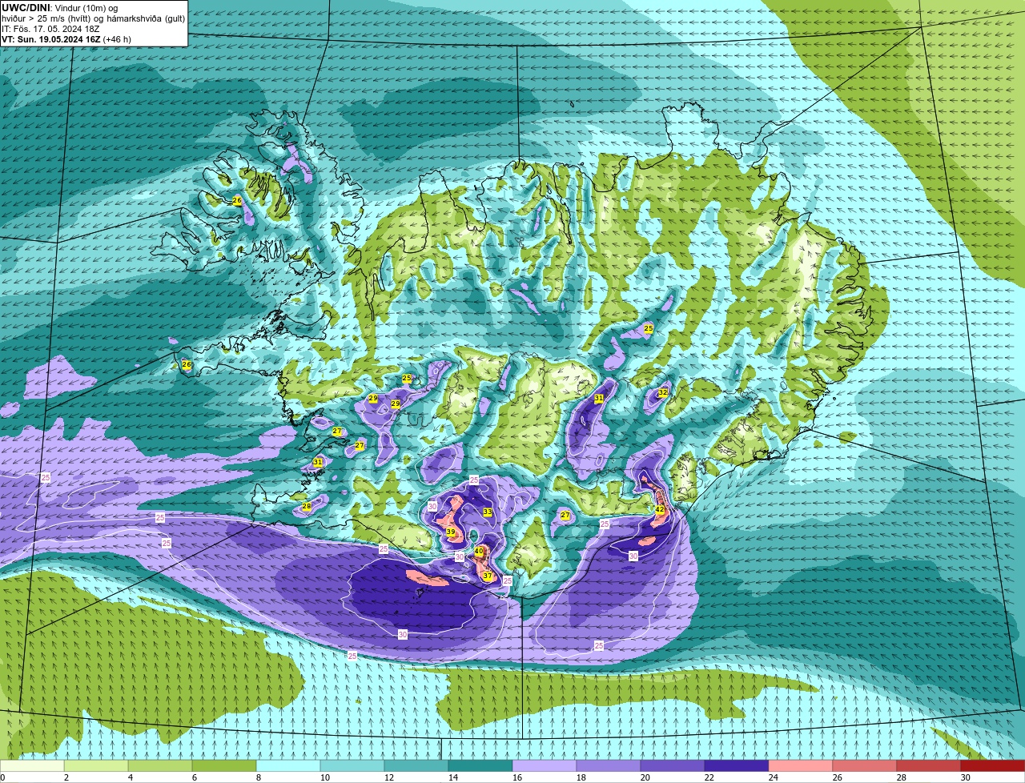This screenshot has height=783, width=1025.
Task: Select the yellow gust label 39
Action: [x=451, y=532]
